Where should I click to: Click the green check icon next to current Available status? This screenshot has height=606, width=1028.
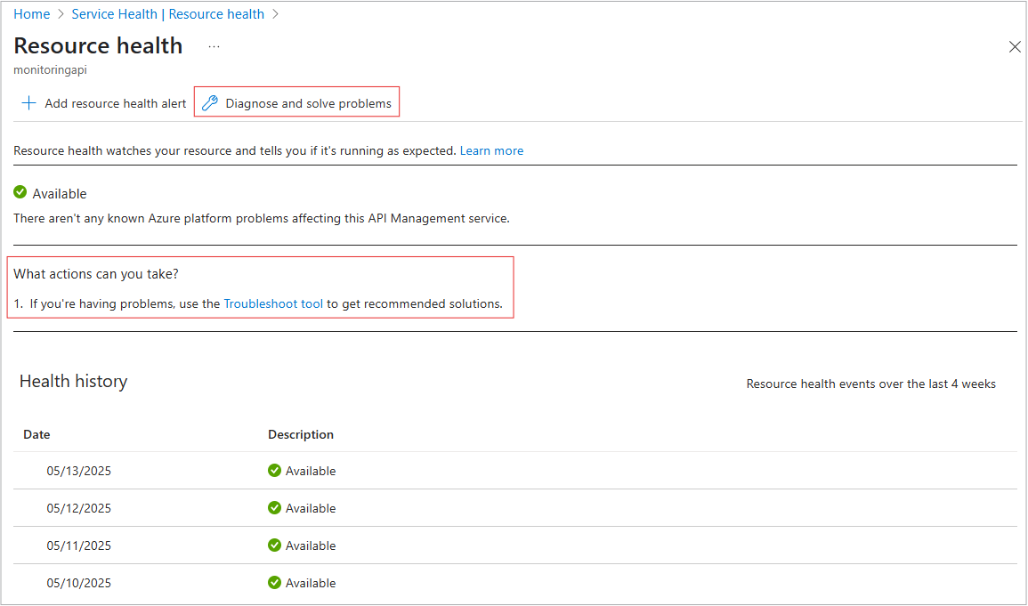(20, 193)
